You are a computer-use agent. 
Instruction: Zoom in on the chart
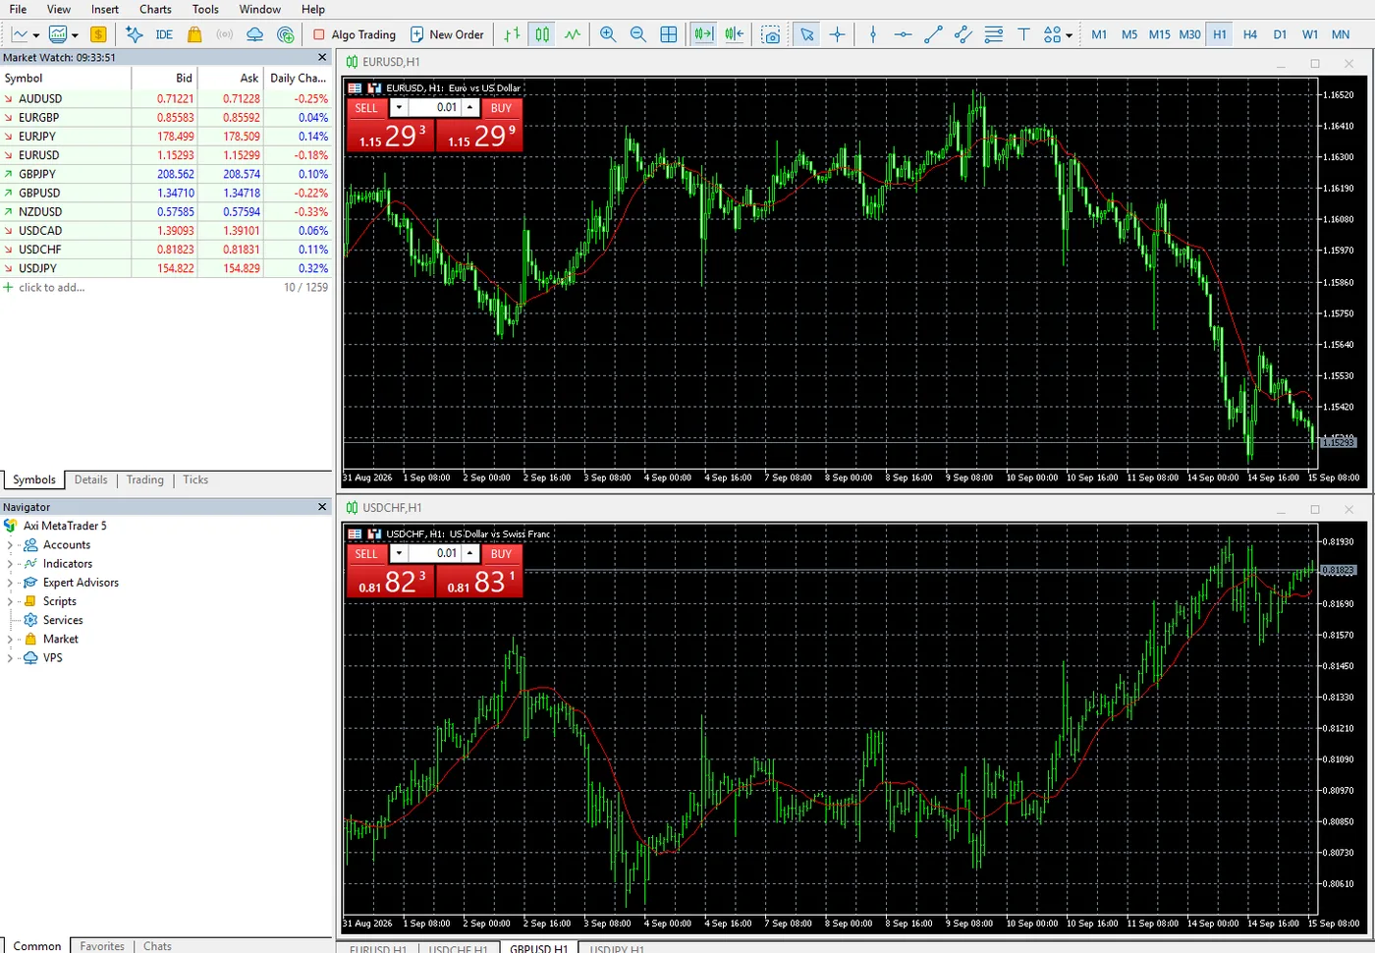click(608, 34)
